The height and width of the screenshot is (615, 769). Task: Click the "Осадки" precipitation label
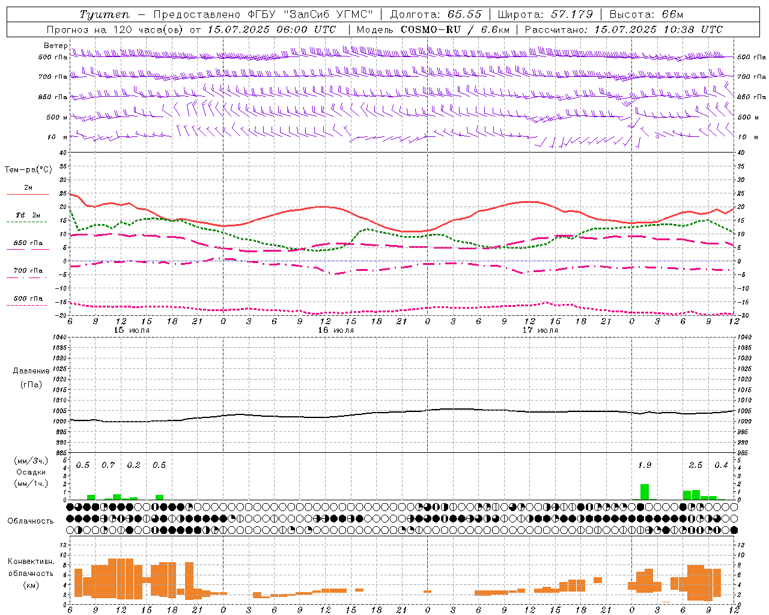(x=31, y=472)
